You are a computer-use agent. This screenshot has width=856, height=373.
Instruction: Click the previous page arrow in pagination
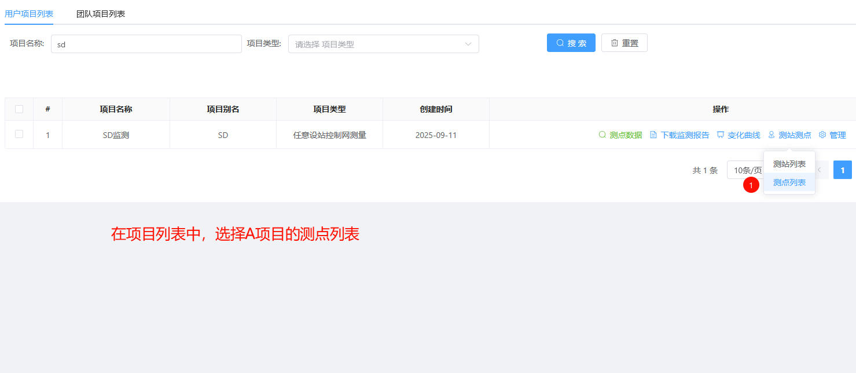tap(820, 170)
